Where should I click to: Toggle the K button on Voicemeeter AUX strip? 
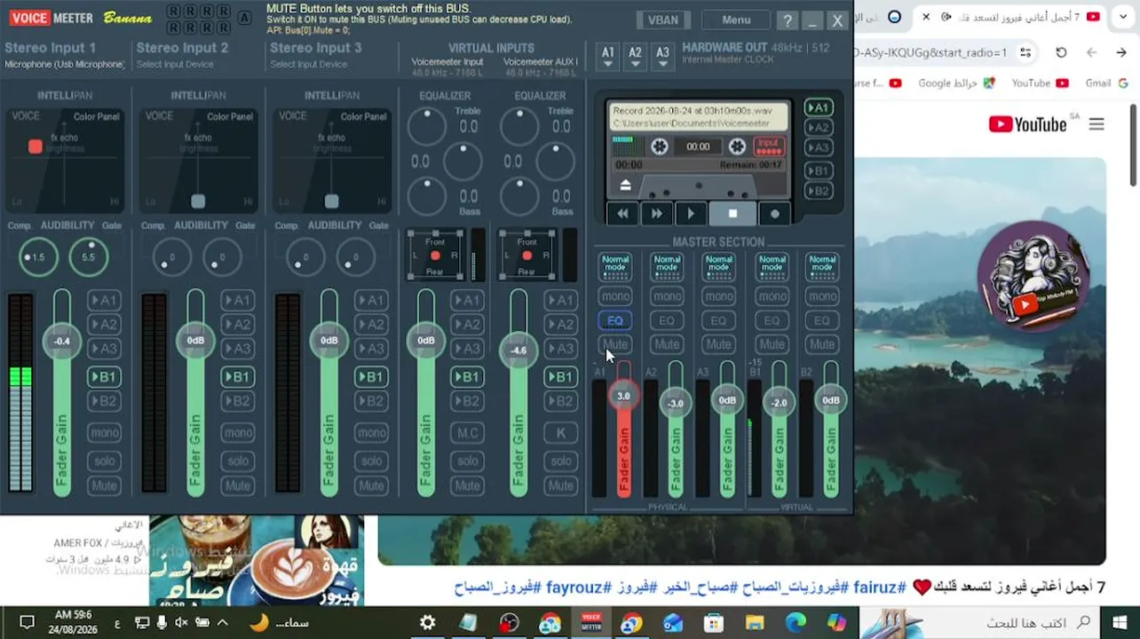pos(560,433)
